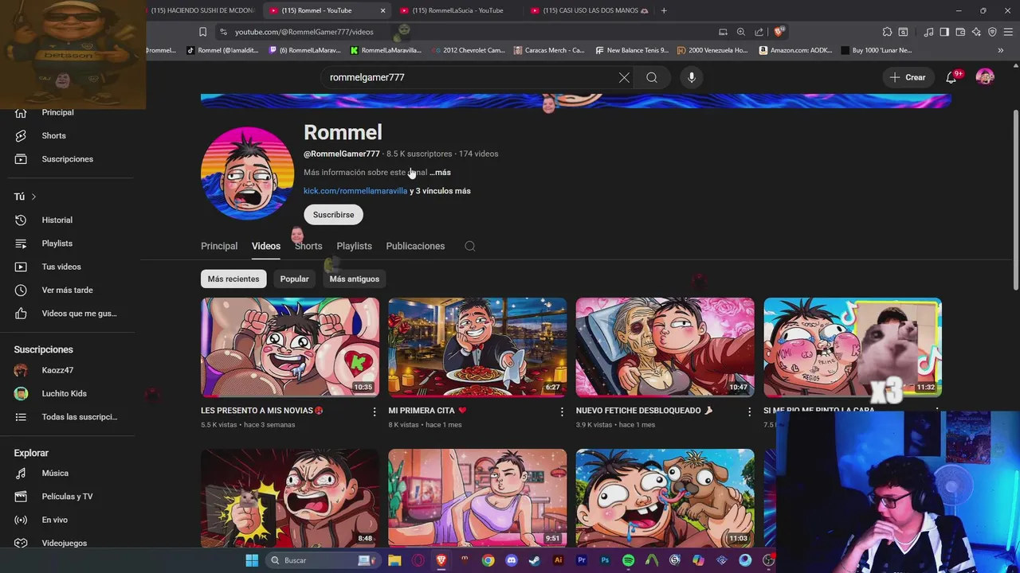Open Google Chrome from the taskbar
The width and height of the screenshot is (1020, 573).
coord(488,560)
